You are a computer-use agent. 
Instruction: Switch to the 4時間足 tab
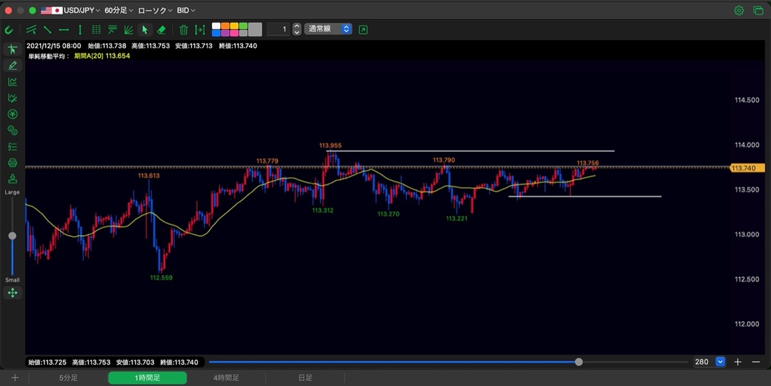(x=226, y=378)
